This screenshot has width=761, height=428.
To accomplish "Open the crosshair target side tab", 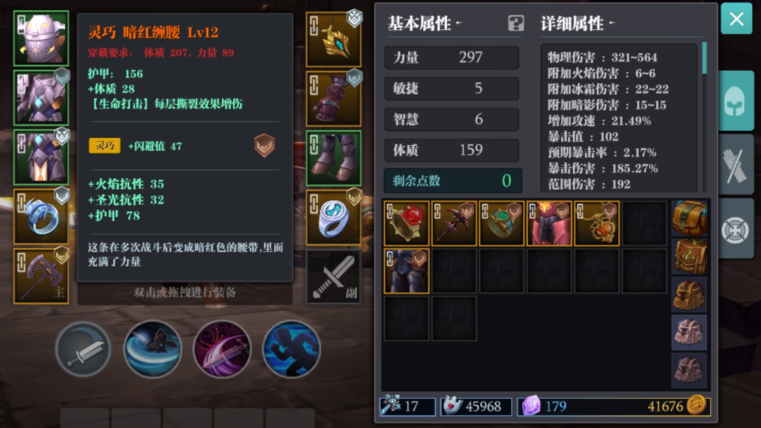I will tap(736, 229).
